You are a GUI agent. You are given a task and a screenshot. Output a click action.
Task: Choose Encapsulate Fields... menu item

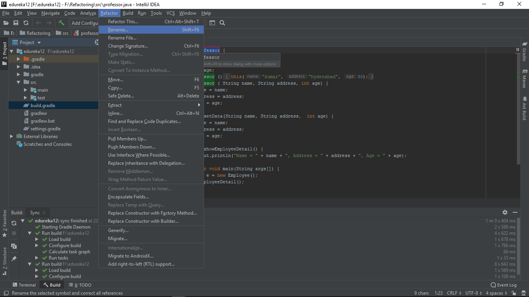click(x=151, y=197)
